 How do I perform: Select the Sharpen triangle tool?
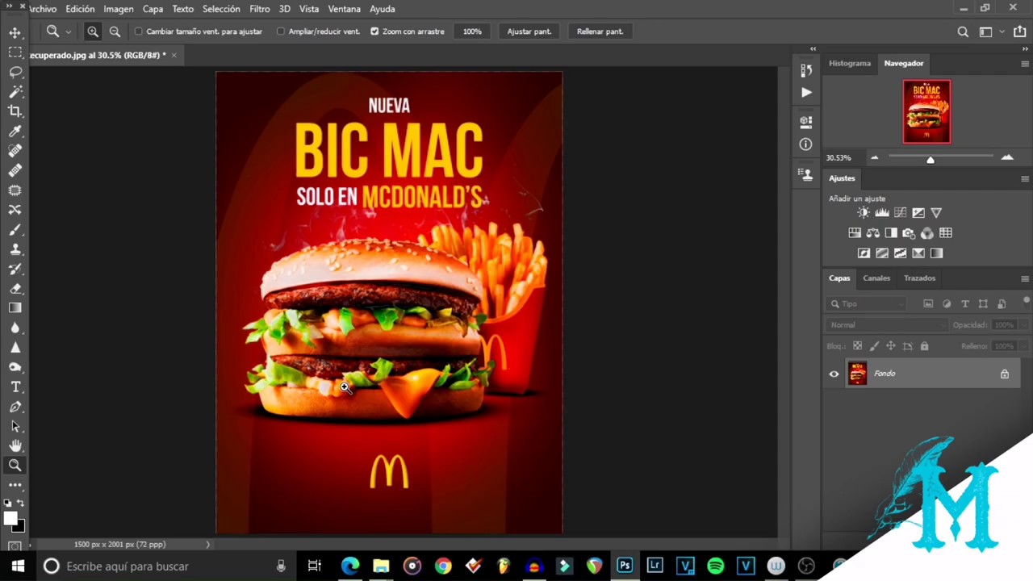[15, 348]
